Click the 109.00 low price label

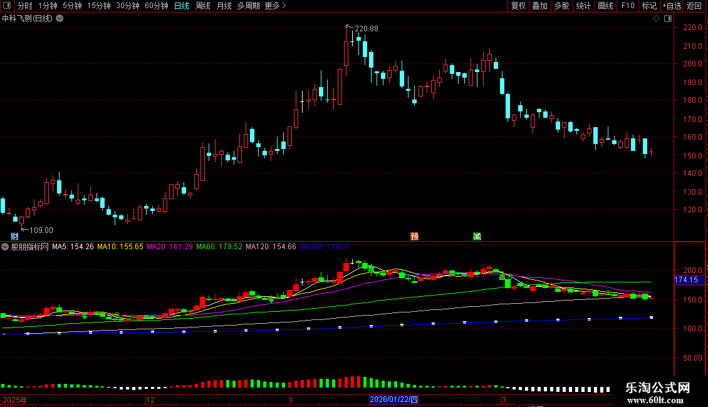coord(41,230)
